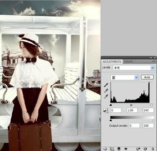157x151 pixels.
Task: Collapse the panel with double arrows
Action: 151,57
